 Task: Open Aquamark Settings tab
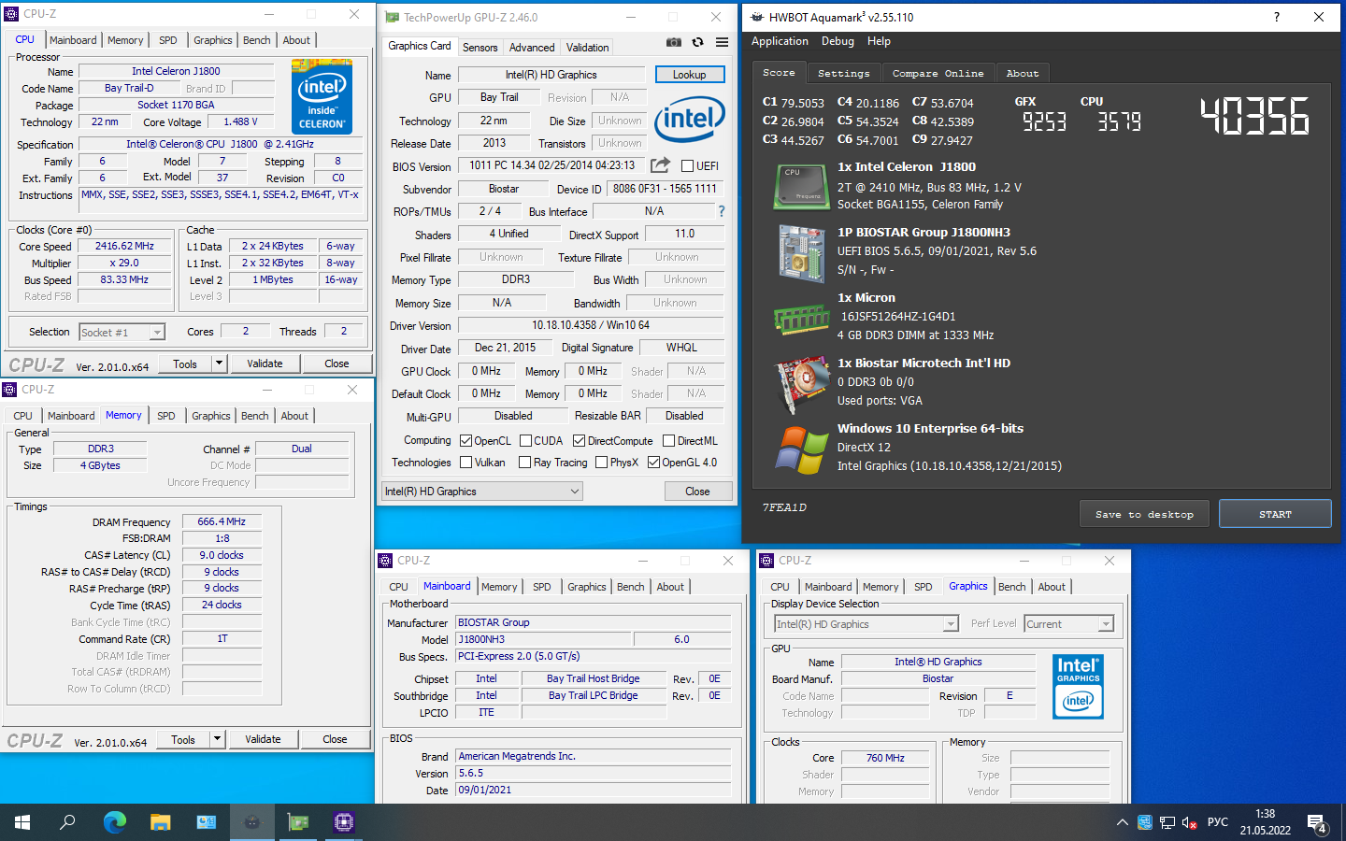[843, 73]
